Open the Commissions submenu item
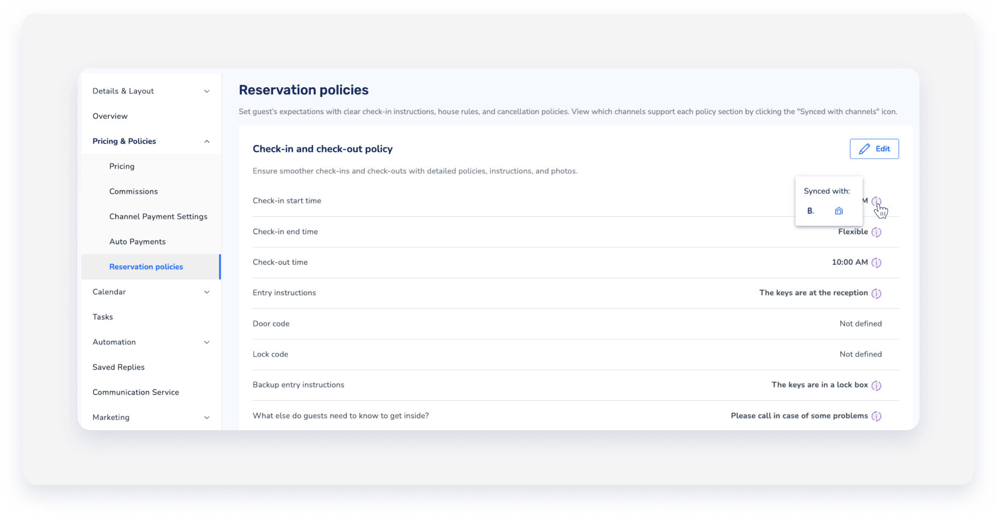Image resolution: width=997 pixels, height=517 pixels. pos(133,192)
